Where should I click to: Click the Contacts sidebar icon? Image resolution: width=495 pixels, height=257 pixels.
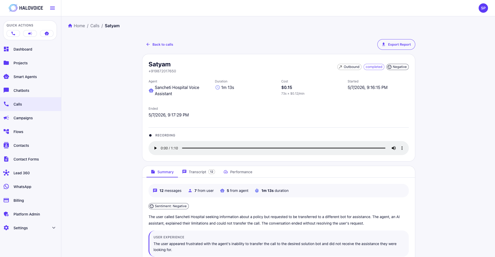point(6,145)
